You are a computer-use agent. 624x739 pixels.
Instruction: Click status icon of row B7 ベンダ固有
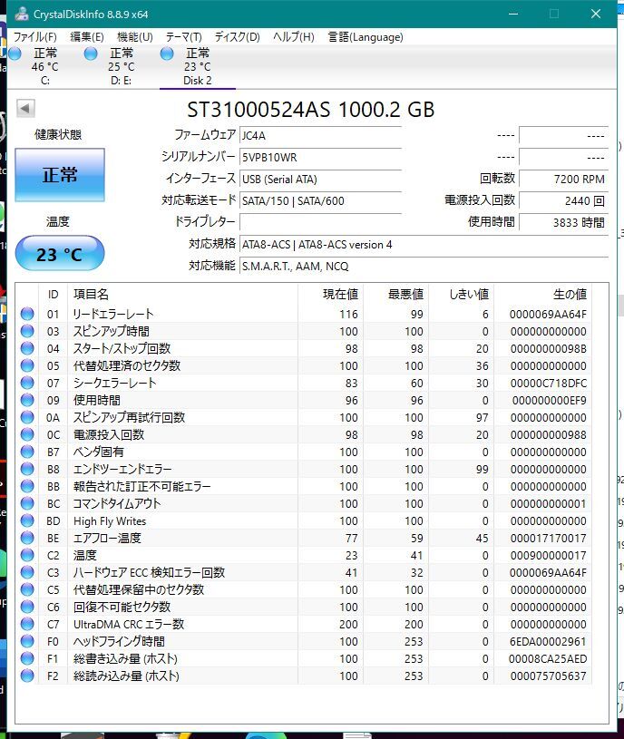pos(27,452)
